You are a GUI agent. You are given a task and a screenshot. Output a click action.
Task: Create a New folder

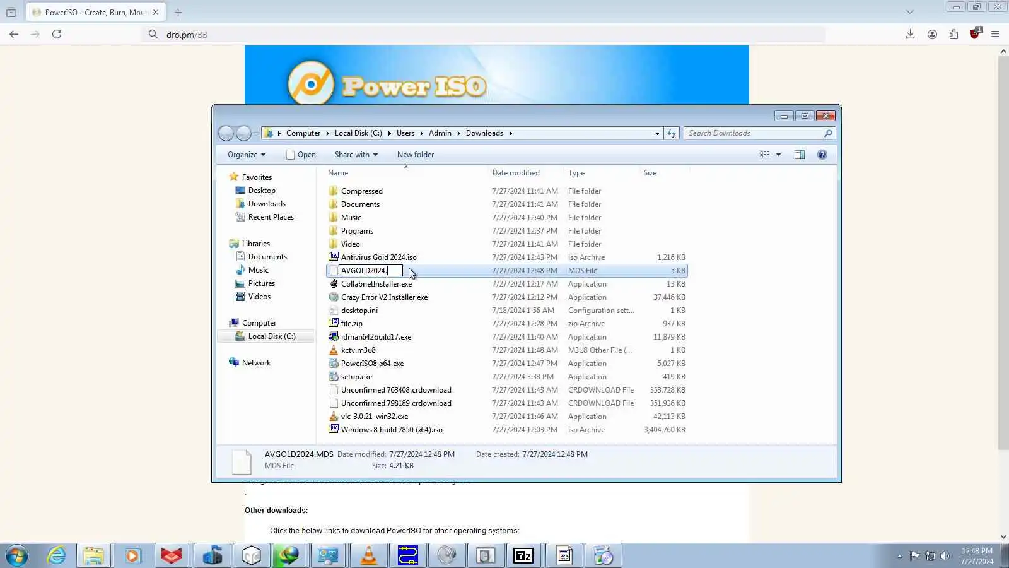pyautogui.click(x=416, y=155)
